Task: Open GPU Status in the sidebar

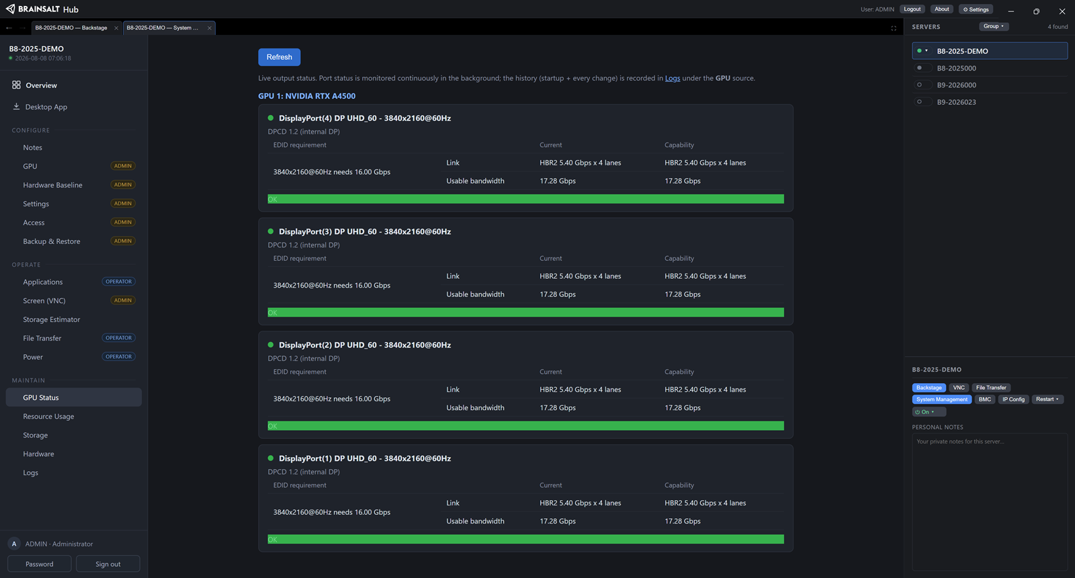Action: [74, 397]
